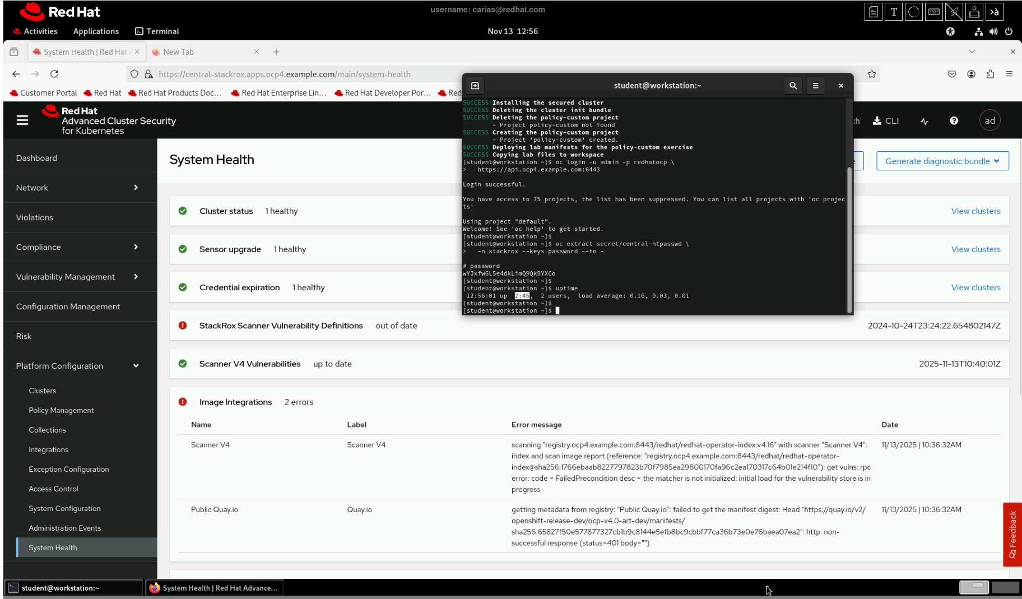Open the terminal hamburger menu
1022x599 pixels.
(815, 86)
